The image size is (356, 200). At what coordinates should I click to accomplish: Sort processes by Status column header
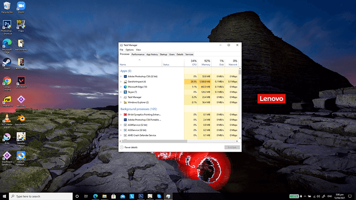(x=173, y=63)
